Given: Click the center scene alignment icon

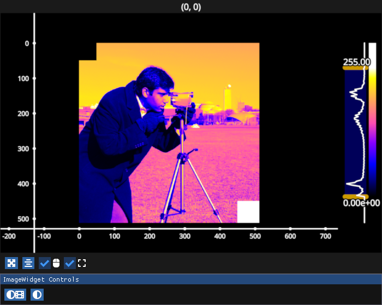Looking at the screenshot, I should [x=28, y=264].
